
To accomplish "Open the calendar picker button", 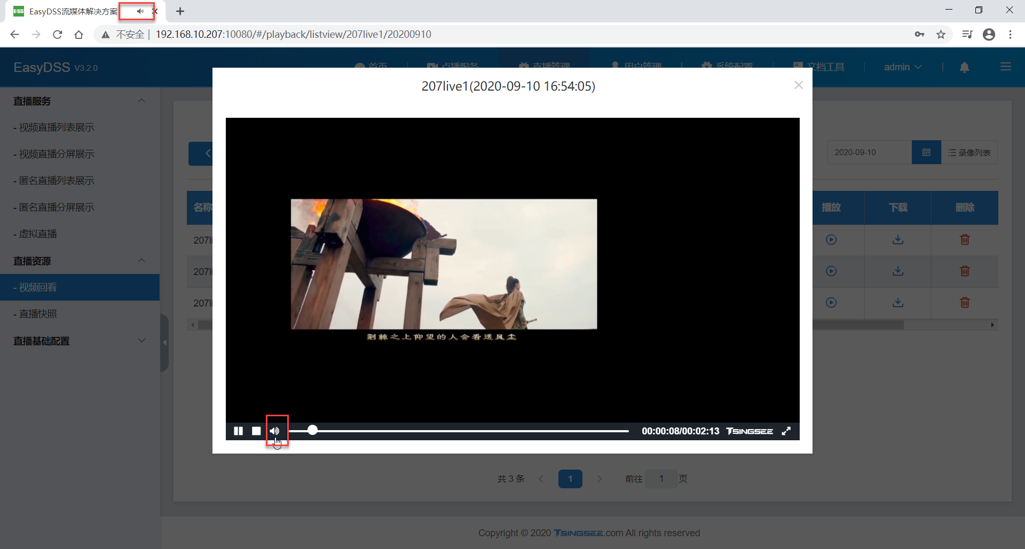I will point(926,152).
